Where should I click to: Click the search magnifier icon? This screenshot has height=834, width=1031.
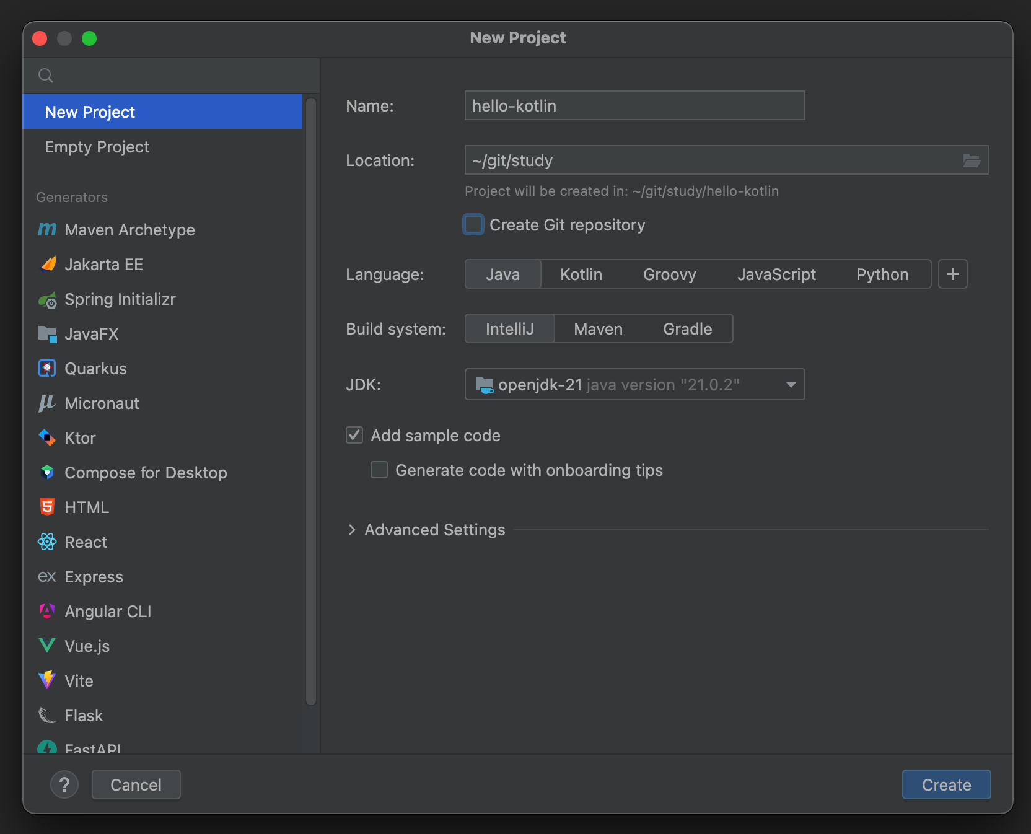(x=46, y=76)
